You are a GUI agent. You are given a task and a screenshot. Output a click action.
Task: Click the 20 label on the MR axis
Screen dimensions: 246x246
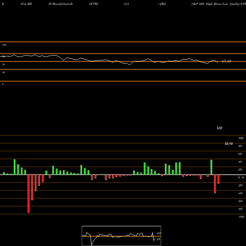[240, 170]
